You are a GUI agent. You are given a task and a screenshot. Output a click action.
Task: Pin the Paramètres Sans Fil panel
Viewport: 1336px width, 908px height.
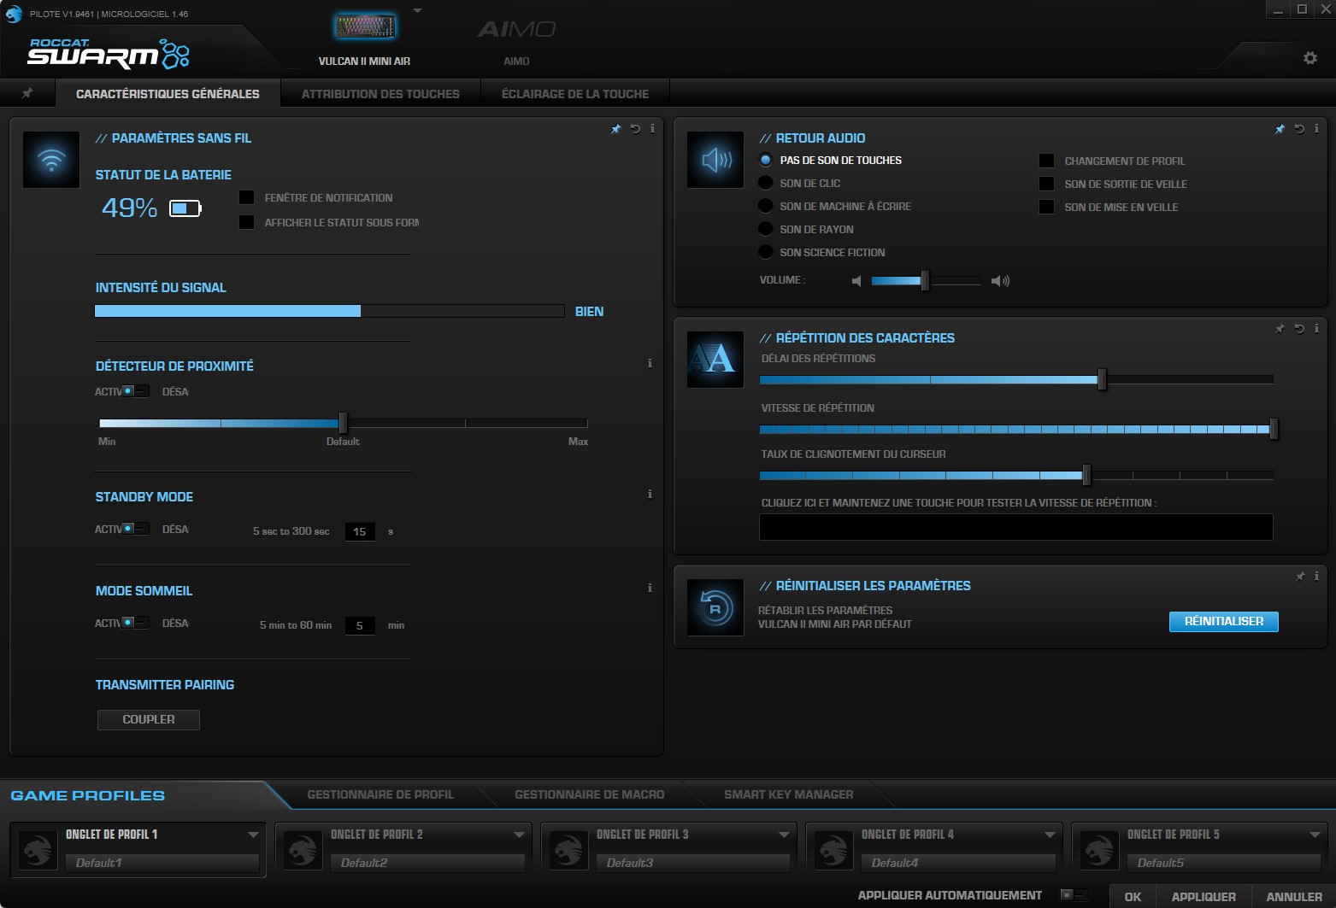point(615,129)
